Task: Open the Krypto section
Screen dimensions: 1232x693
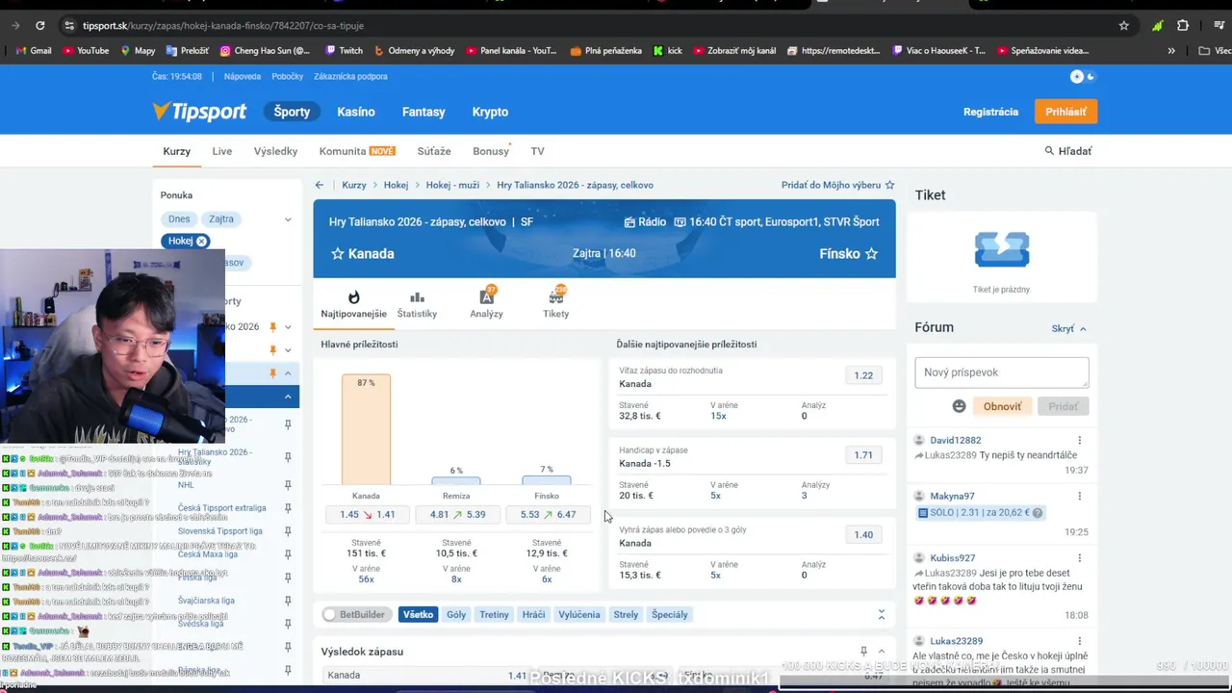Action: [x=490, y=112]
